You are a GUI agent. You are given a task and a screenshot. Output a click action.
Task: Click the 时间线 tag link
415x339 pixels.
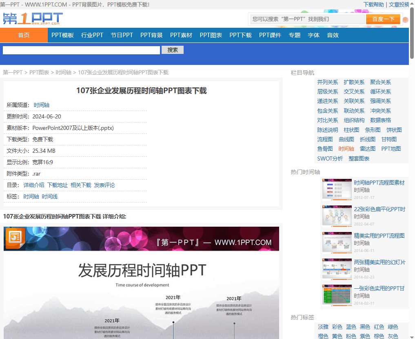(51, 196)
